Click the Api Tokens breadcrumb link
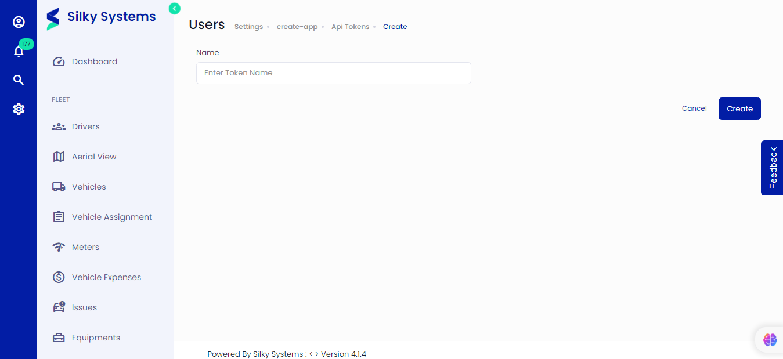 coord(350,27)
